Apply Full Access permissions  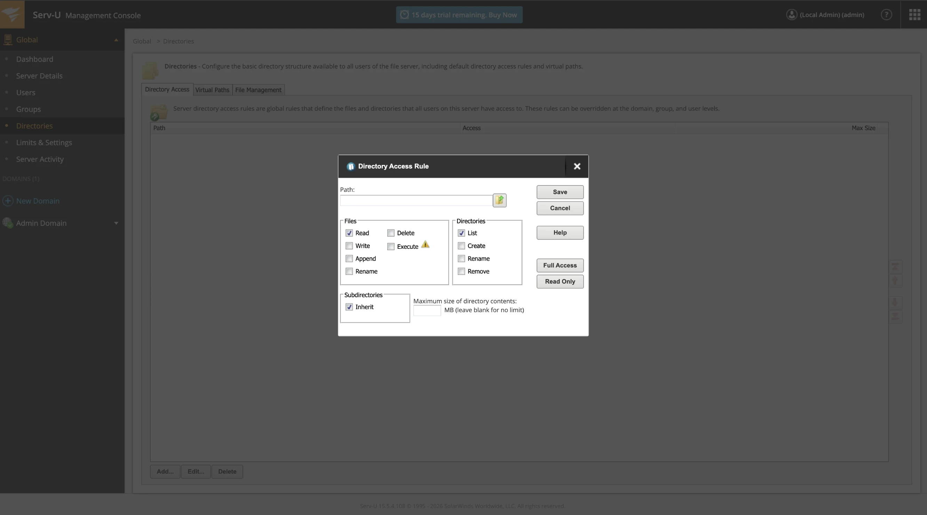pyautogui.click(x=560, y=266)
